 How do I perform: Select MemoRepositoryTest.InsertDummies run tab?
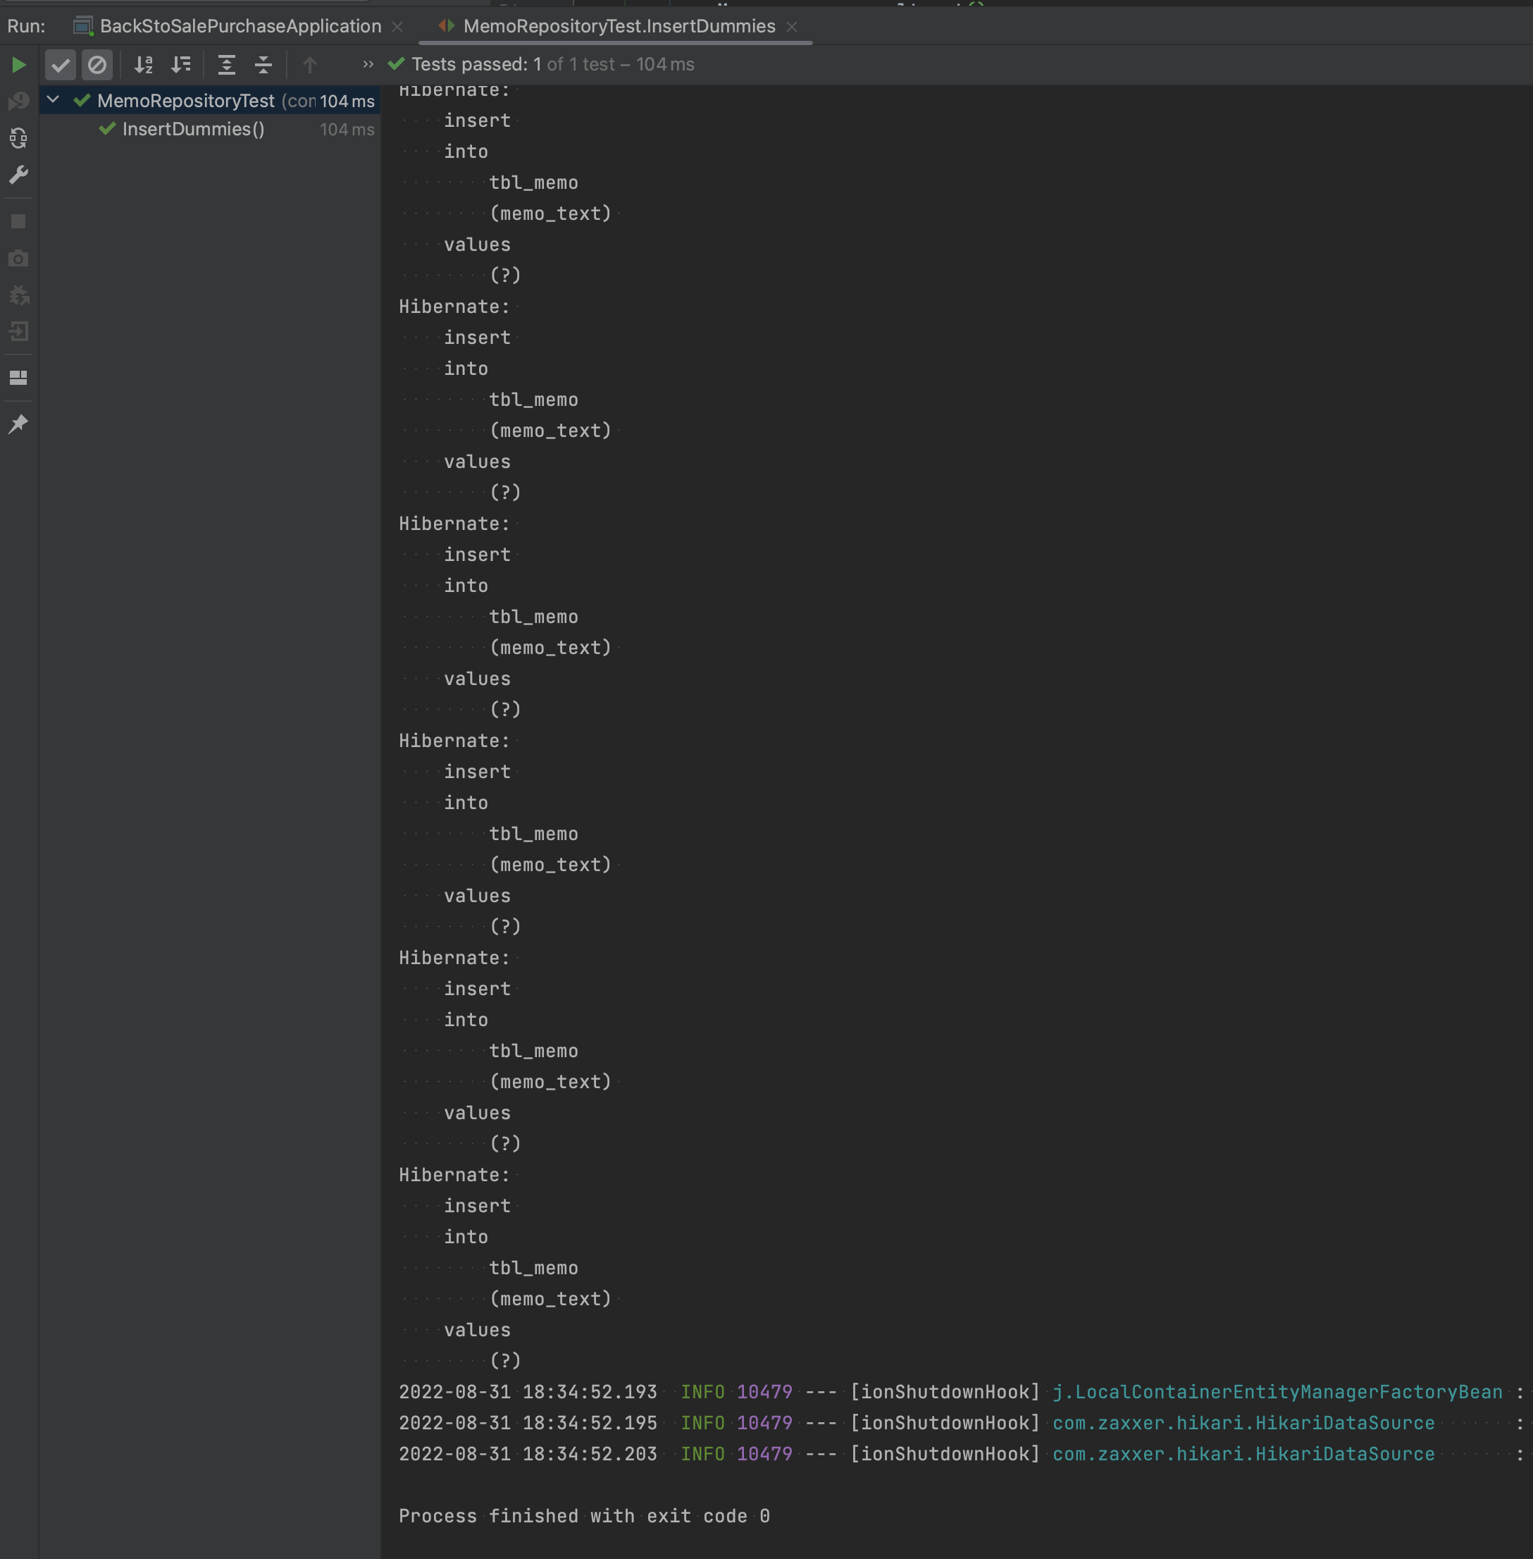tap(619, 27)
